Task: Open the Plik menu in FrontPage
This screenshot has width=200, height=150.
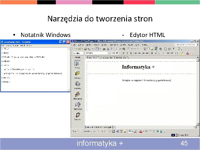Action: (75, 45)
